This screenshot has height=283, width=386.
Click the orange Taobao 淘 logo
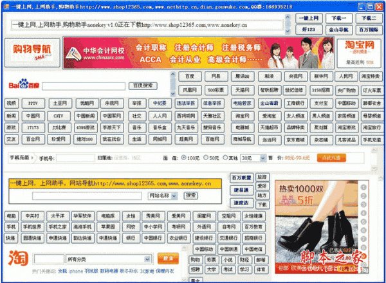[19, 258]
